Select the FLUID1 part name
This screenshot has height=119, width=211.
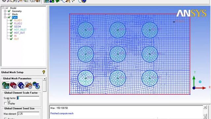[x=18, y=20]
